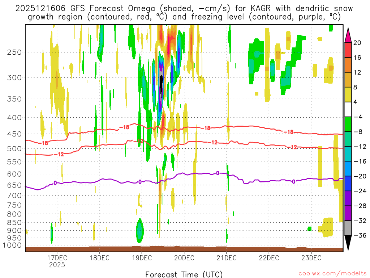Click the 900 pressure level label
This screenshot has width=370, height=278.
click(14, 231)
